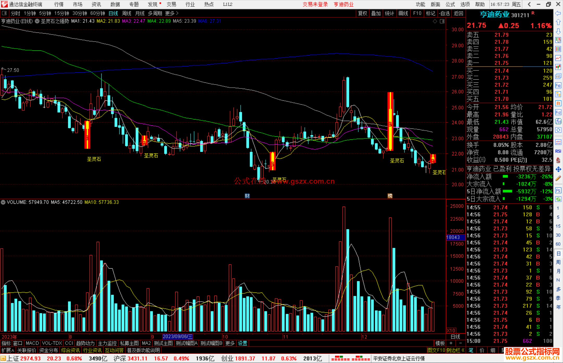The image size is (563, 363).
Task: Open the 资讯 menu
Action: 96,4
